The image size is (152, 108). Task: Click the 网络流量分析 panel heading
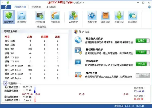click(11, 31)
